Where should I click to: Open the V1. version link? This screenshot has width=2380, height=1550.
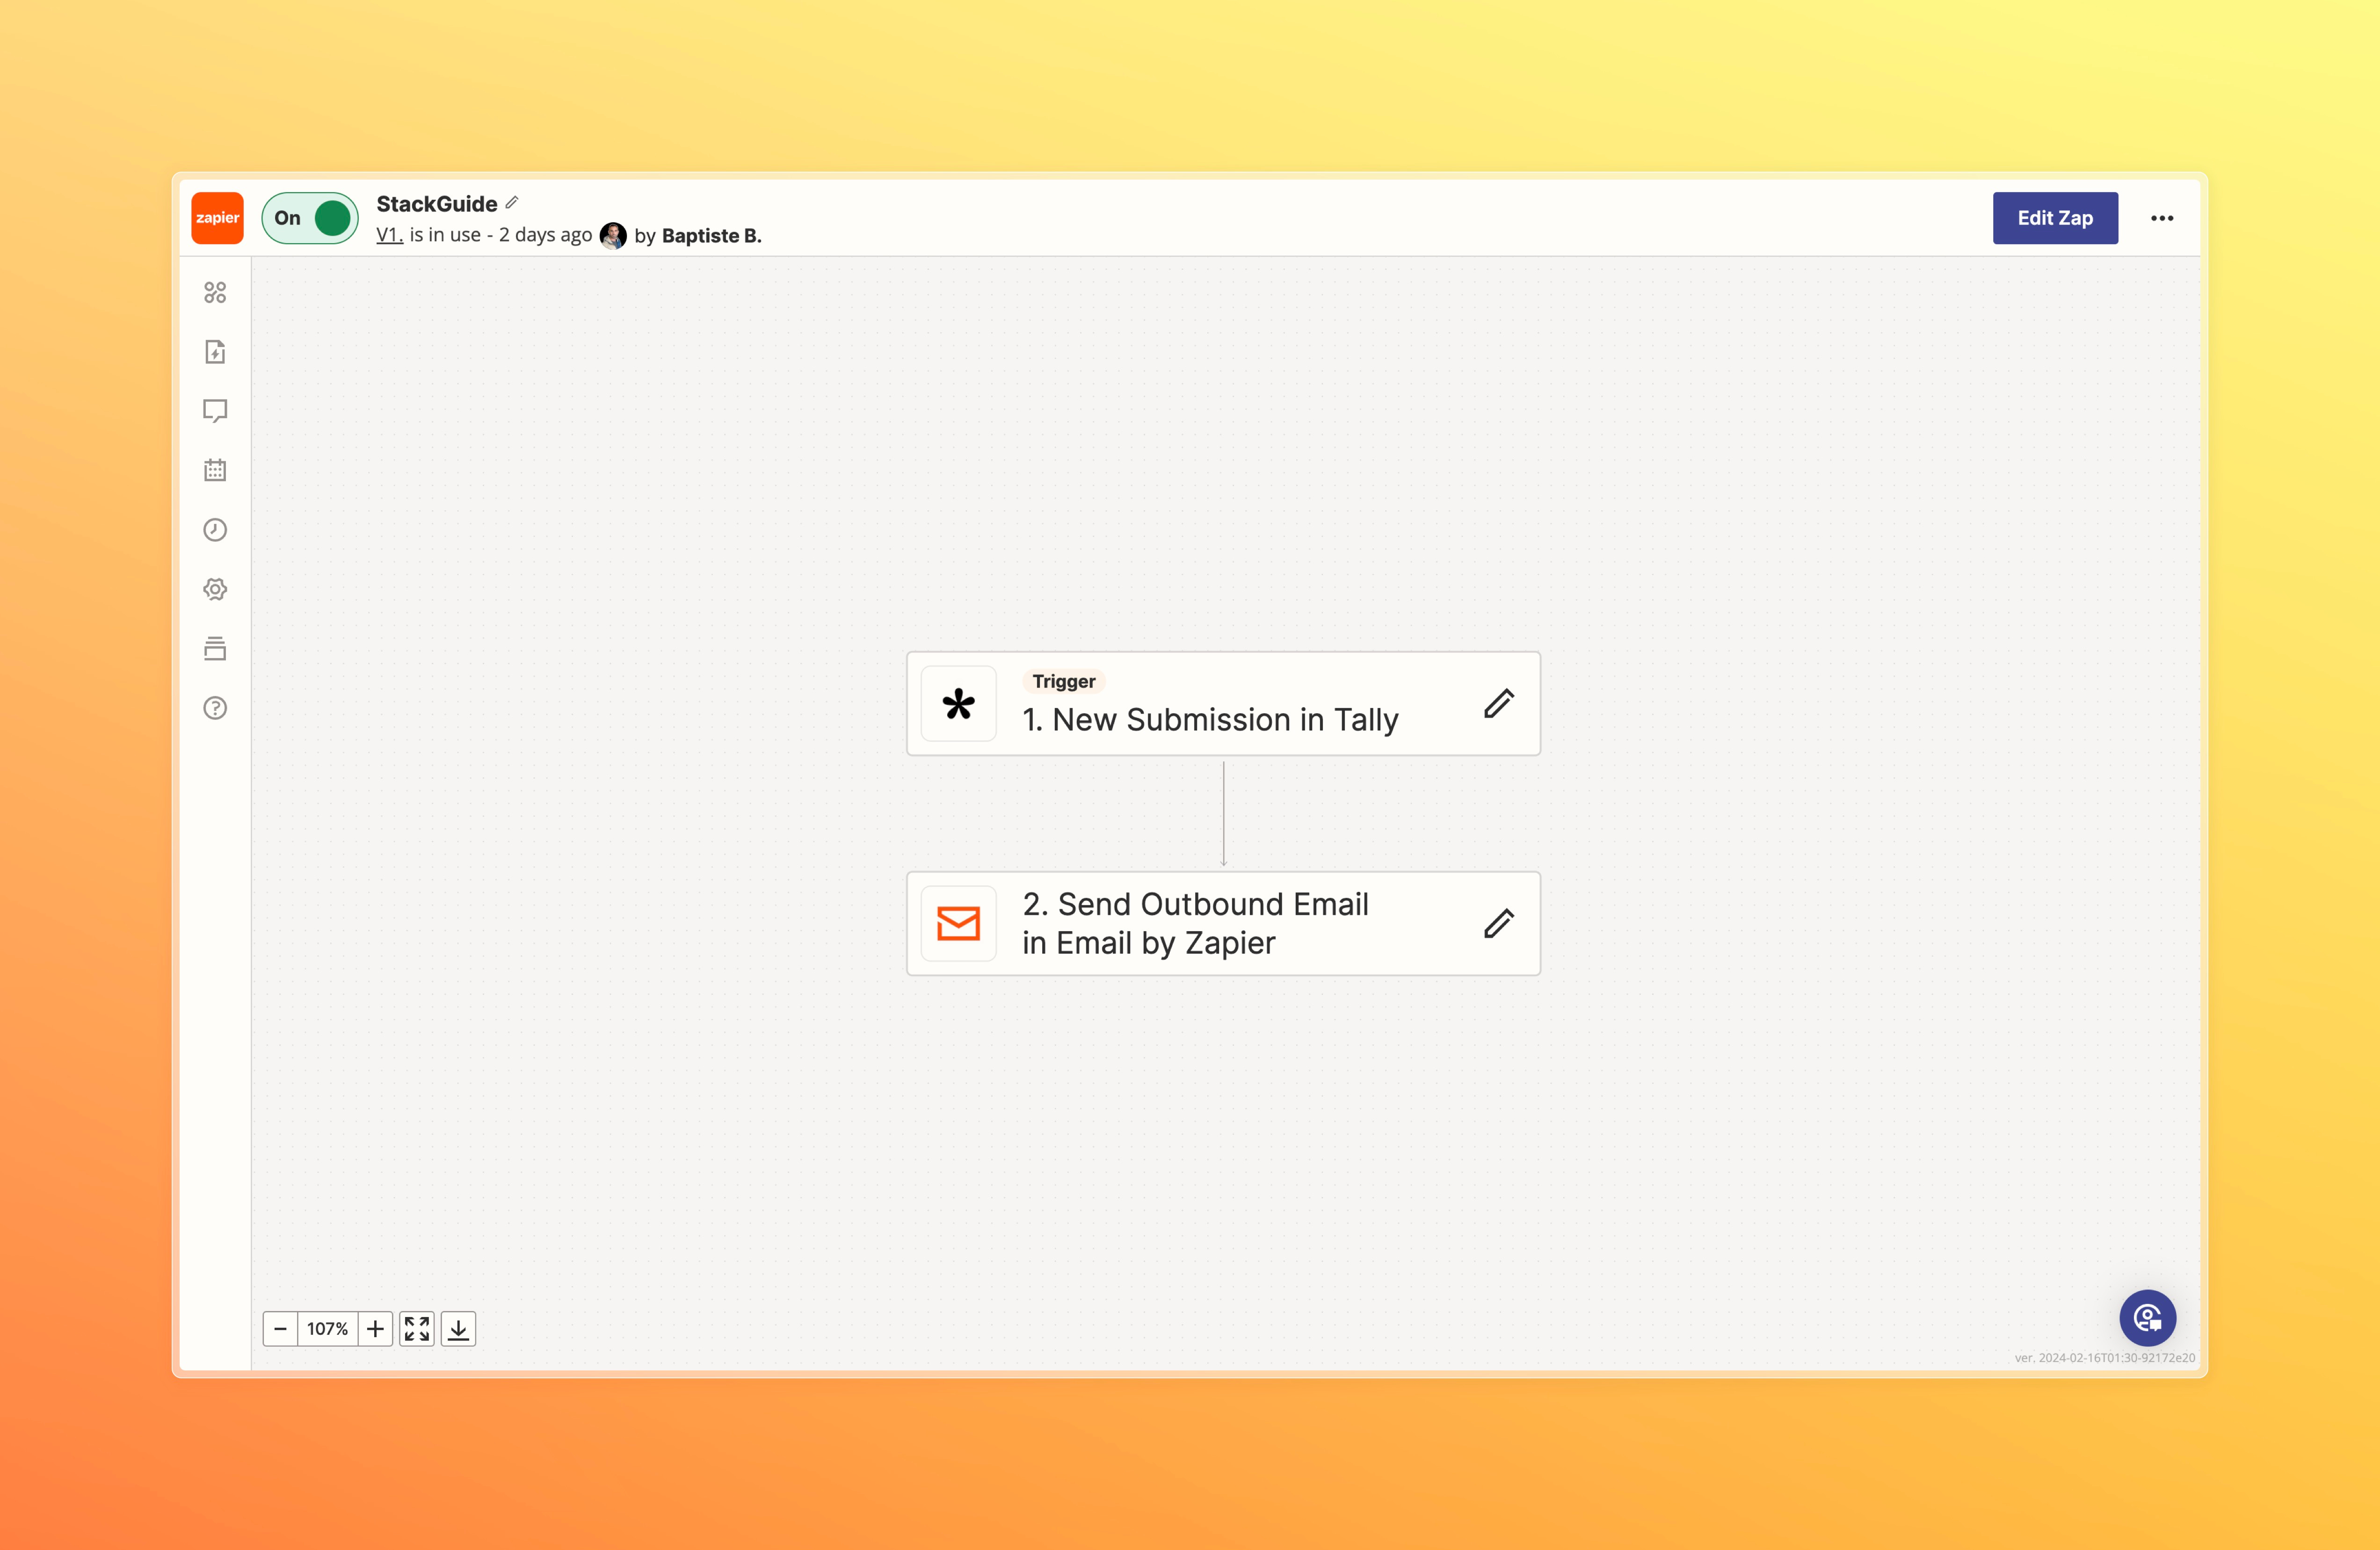click(x=389, y=235)
